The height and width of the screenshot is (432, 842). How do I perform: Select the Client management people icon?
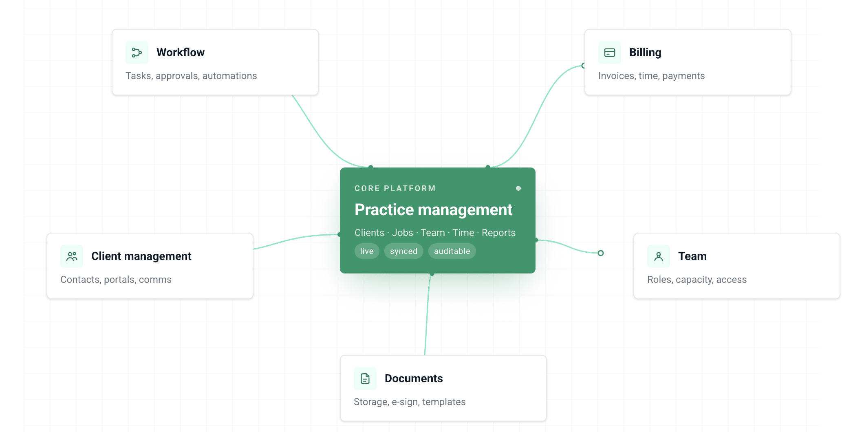(71, 256)
